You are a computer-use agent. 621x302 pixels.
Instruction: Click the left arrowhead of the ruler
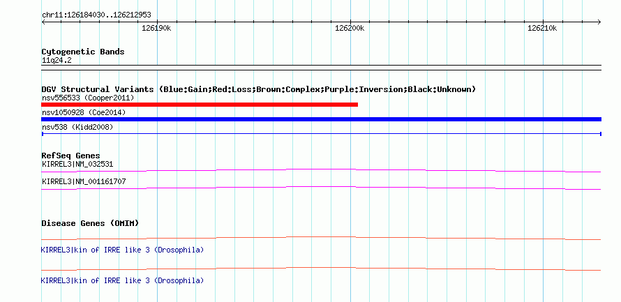tap(43, 22)
